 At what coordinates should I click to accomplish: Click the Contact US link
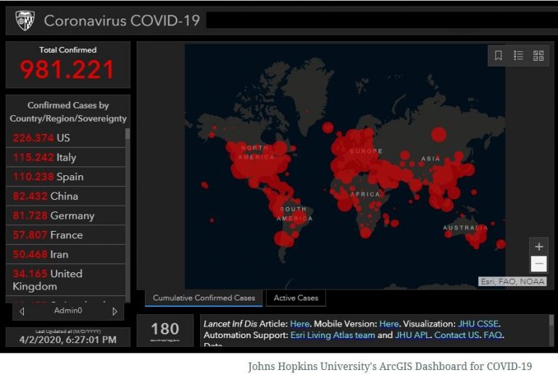tap(457, 335)
